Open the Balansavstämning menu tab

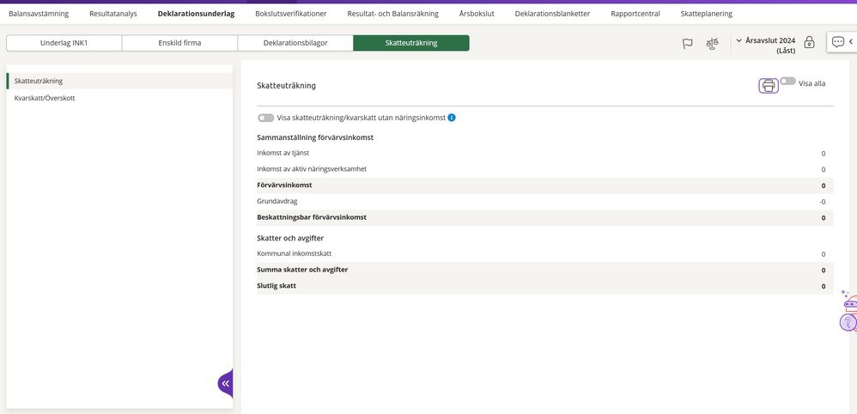pyautogui.click(x=39, y=14)
